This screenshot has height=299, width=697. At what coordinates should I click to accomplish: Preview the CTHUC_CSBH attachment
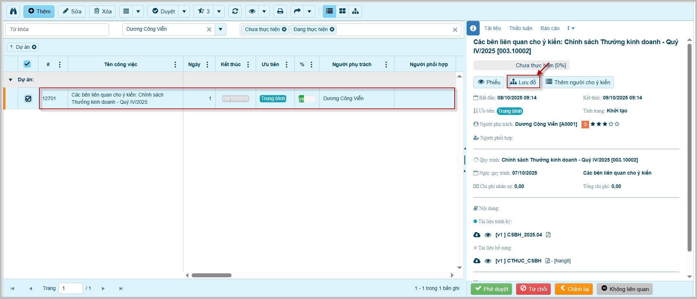click(x=488, y=261)
